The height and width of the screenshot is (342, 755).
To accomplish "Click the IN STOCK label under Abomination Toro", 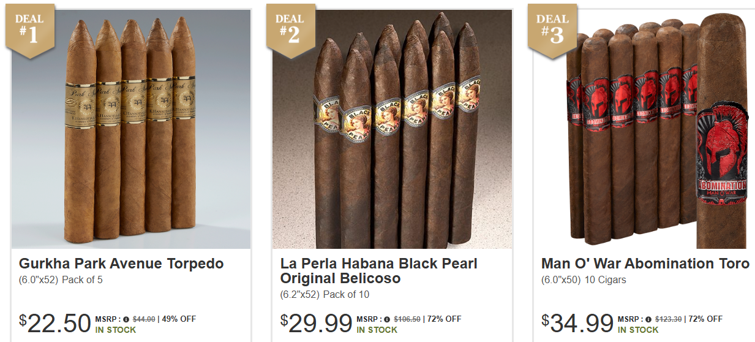I will pyautogui.click(x=638, y=330).
